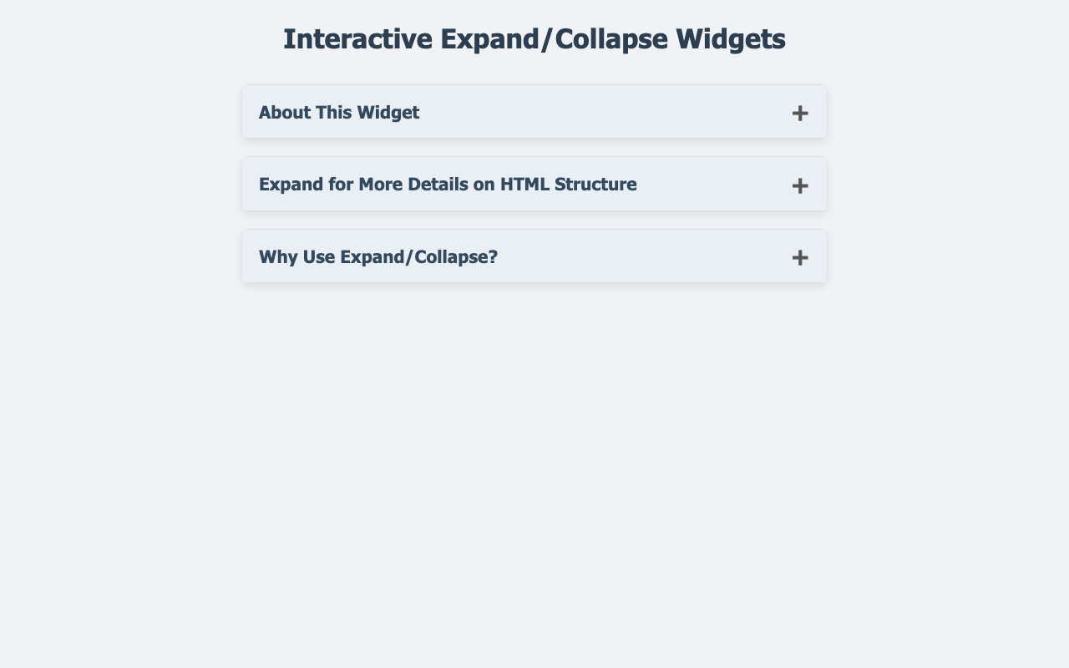Viewport: 1069px width, 668px height.
Task: Toggle the second accordion's plus sign
Action: pyautogui.click(x=800, y=185)
